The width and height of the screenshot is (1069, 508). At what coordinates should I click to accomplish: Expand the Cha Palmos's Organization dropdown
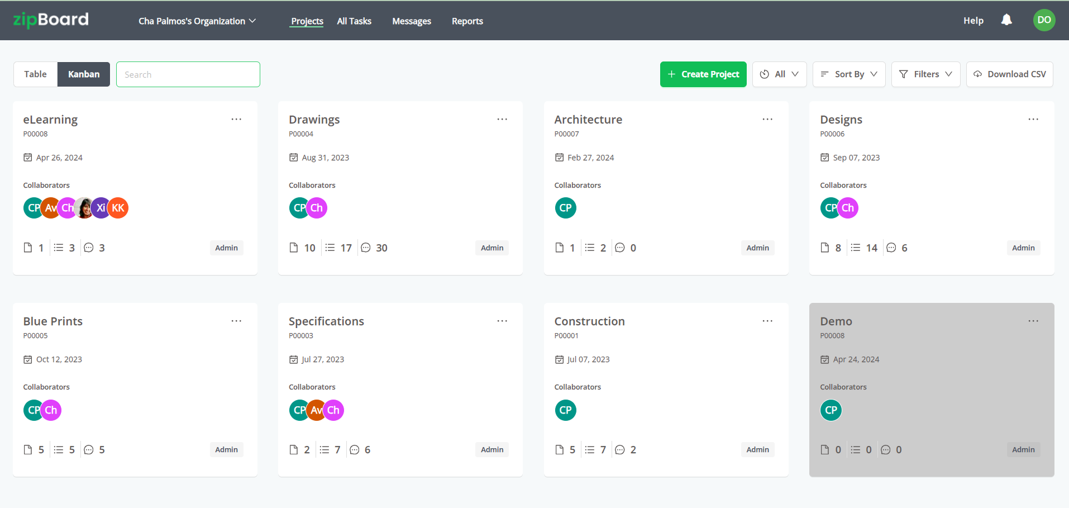[x=197, y=21]
